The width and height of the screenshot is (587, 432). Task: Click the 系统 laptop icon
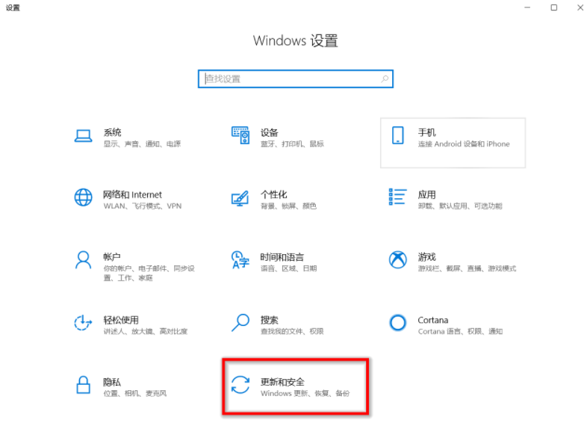click(83, 136)
